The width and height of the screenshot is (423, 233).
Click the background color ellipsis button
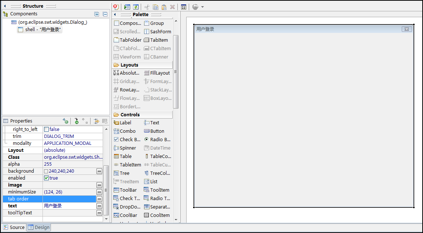pyautogui.click(x=99, y=171)
